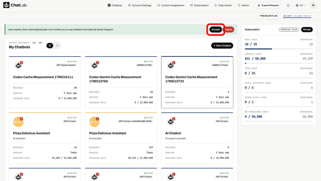Click the ChatLab logo

pyautogui.click(x=15, y=5)
